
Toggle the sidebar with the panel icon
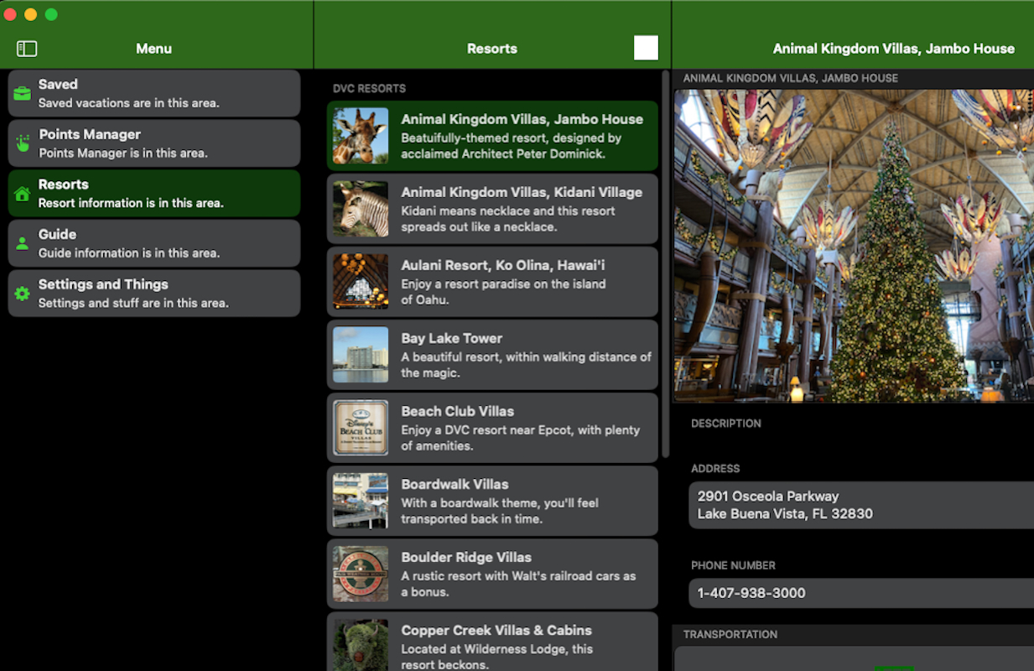[27, 49]
